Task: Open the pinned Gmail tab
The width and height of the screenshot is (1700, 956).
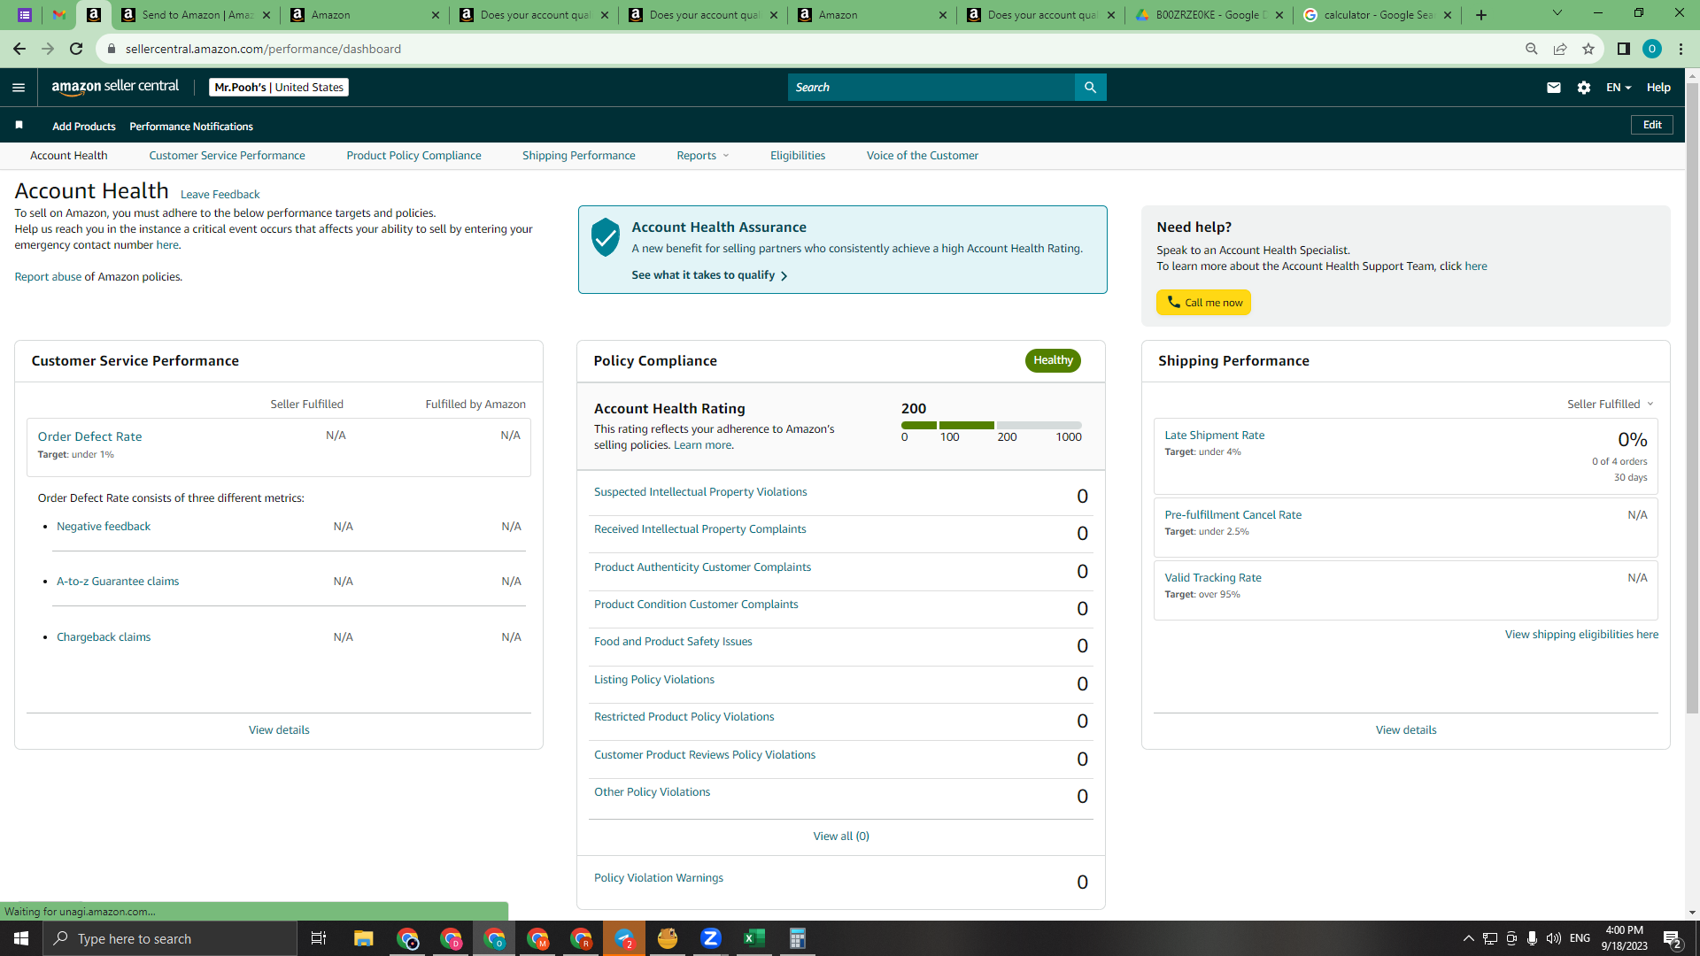Action: (59, 15)
